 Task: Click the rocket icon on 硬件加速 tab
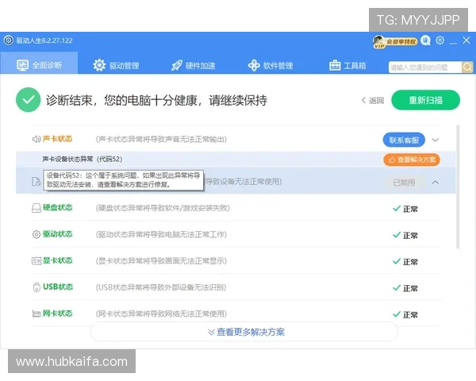[x=177, y=65]
